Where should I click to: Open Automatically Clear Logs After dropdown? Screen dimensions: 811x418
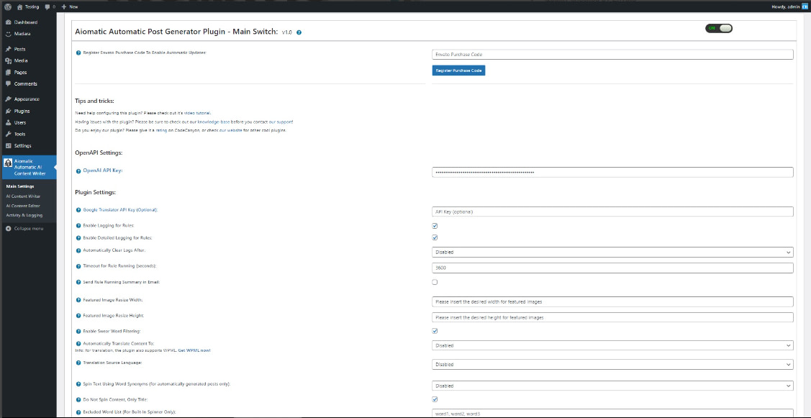[x=612, y=253]
